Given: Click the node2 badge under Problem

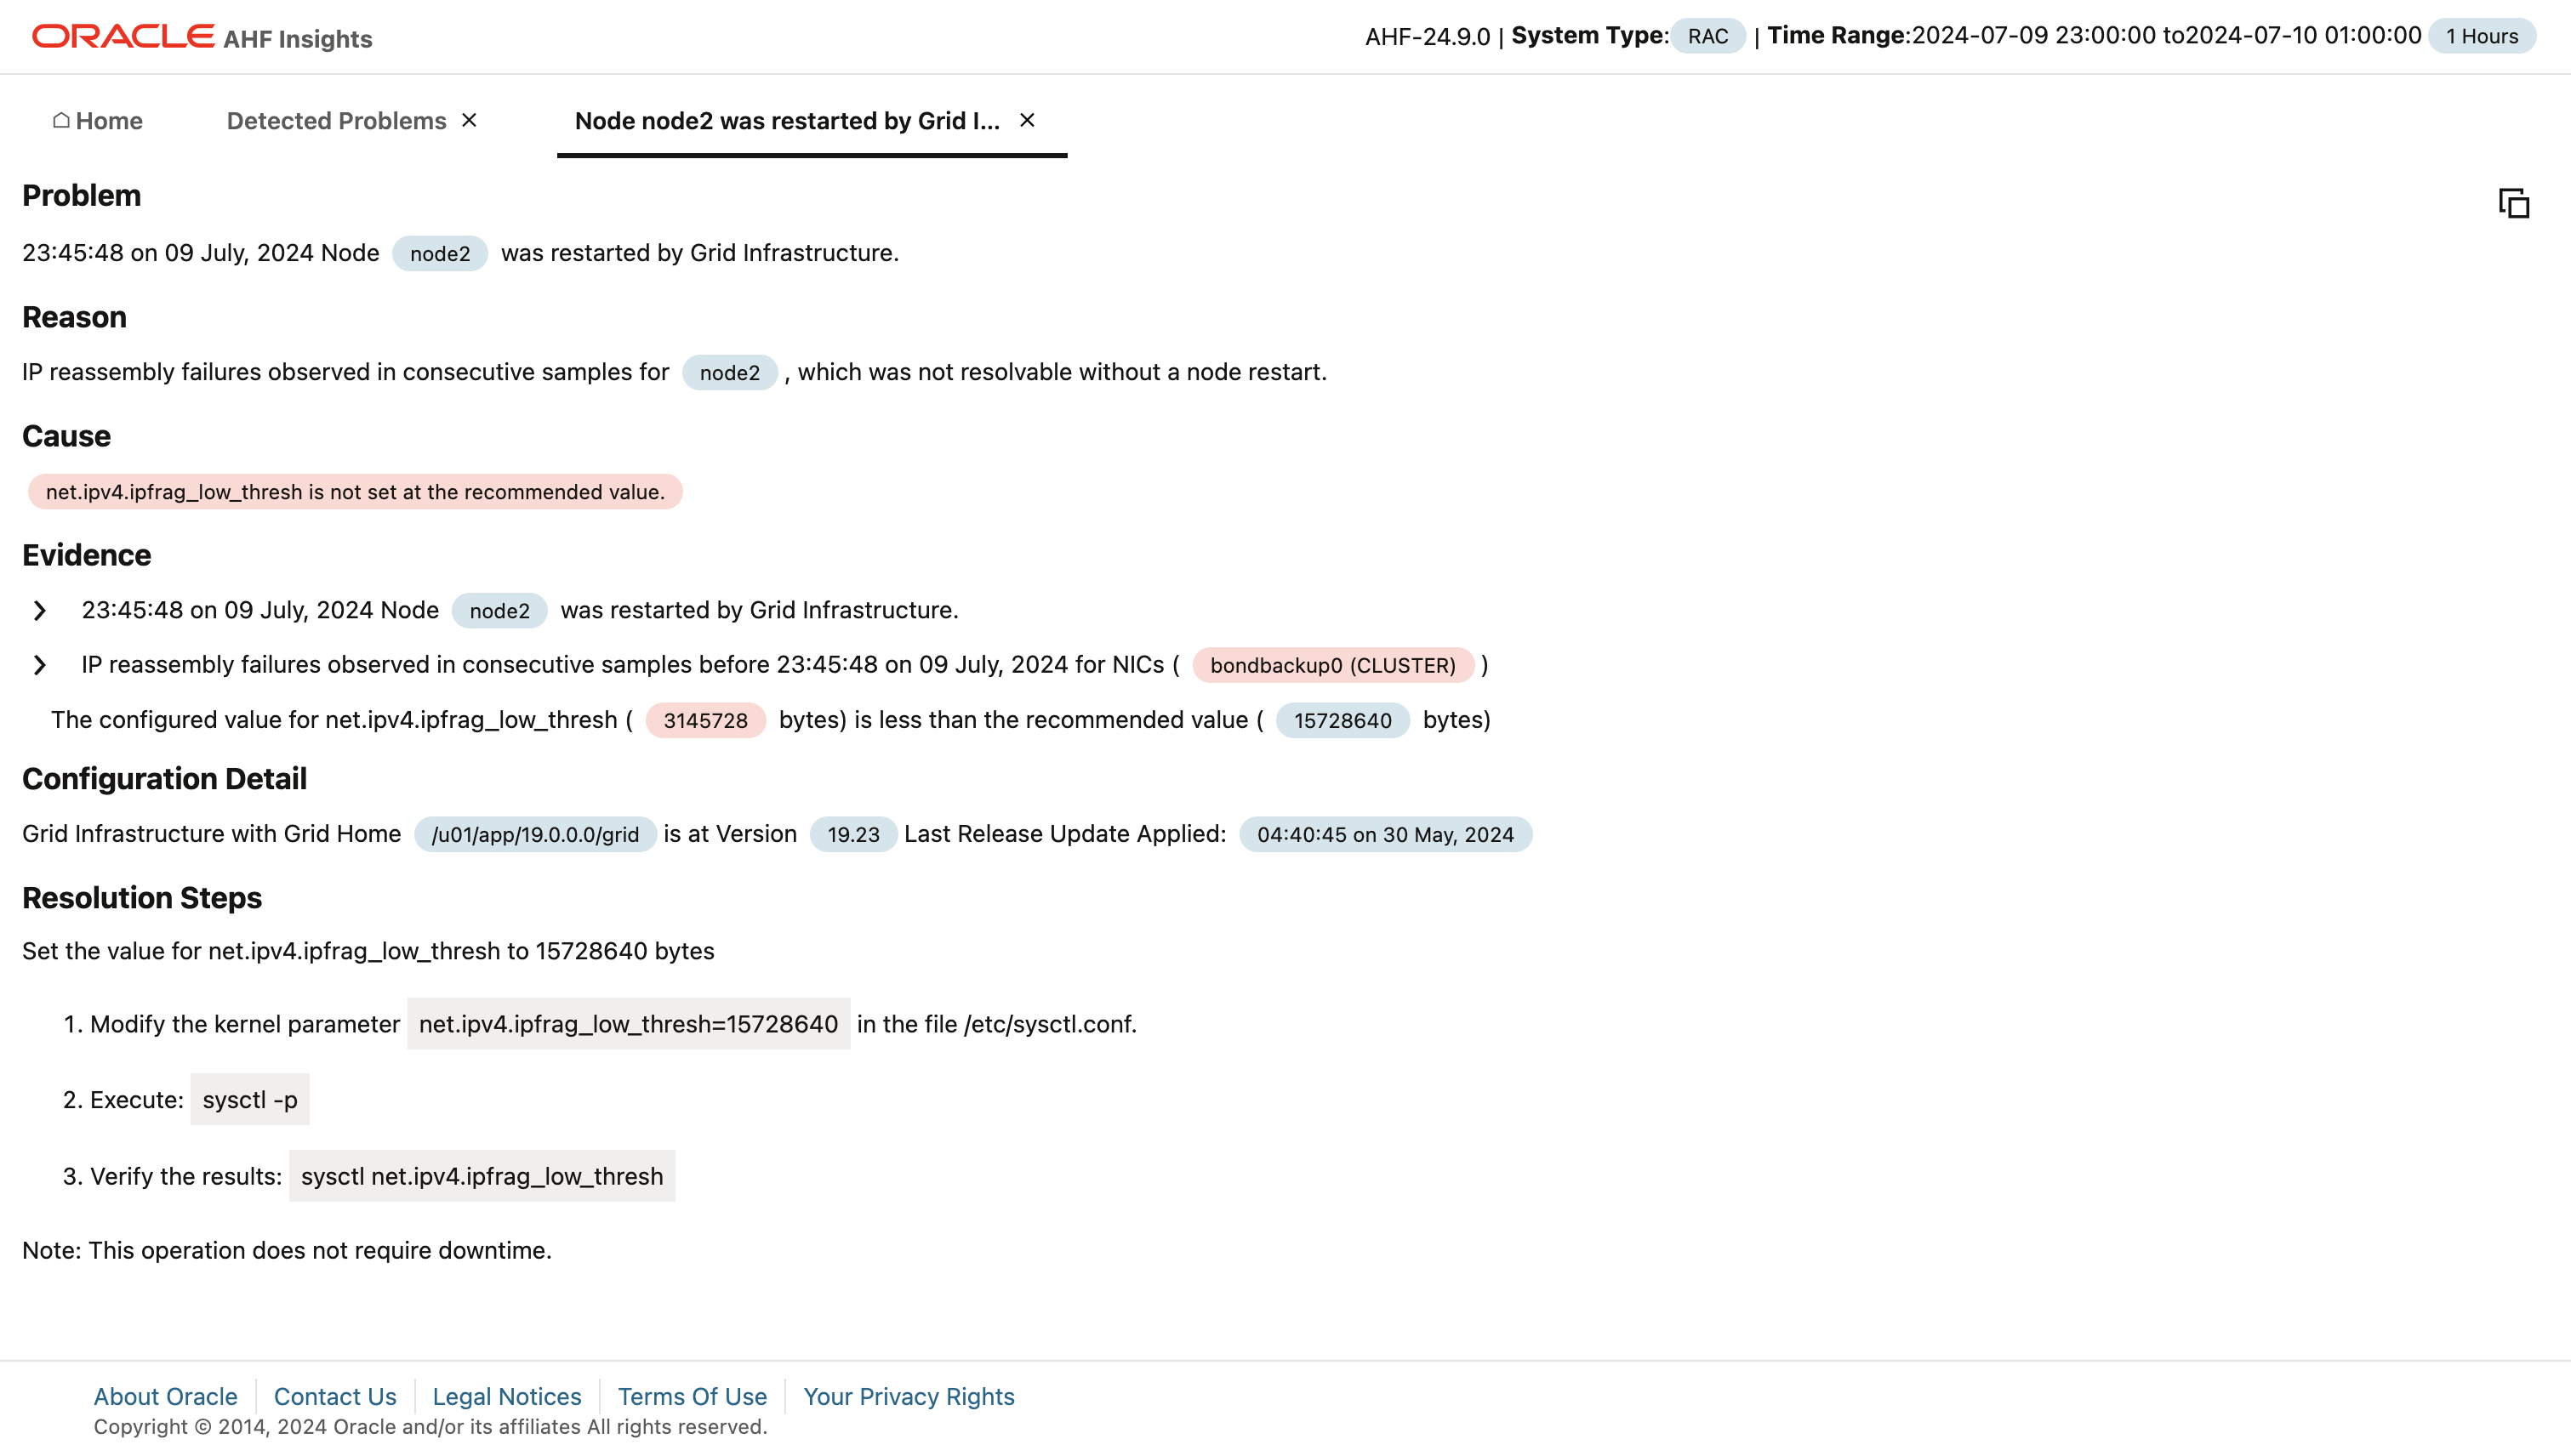Looking at the screenshot, I should [440, 253].
